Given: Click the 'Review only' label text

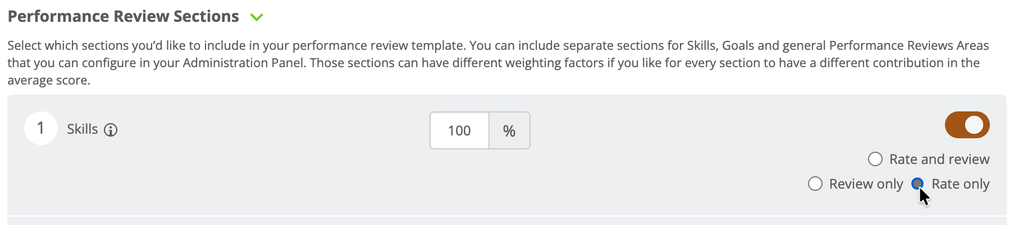Looking at the screenshot, I should [x=866, y=184].
